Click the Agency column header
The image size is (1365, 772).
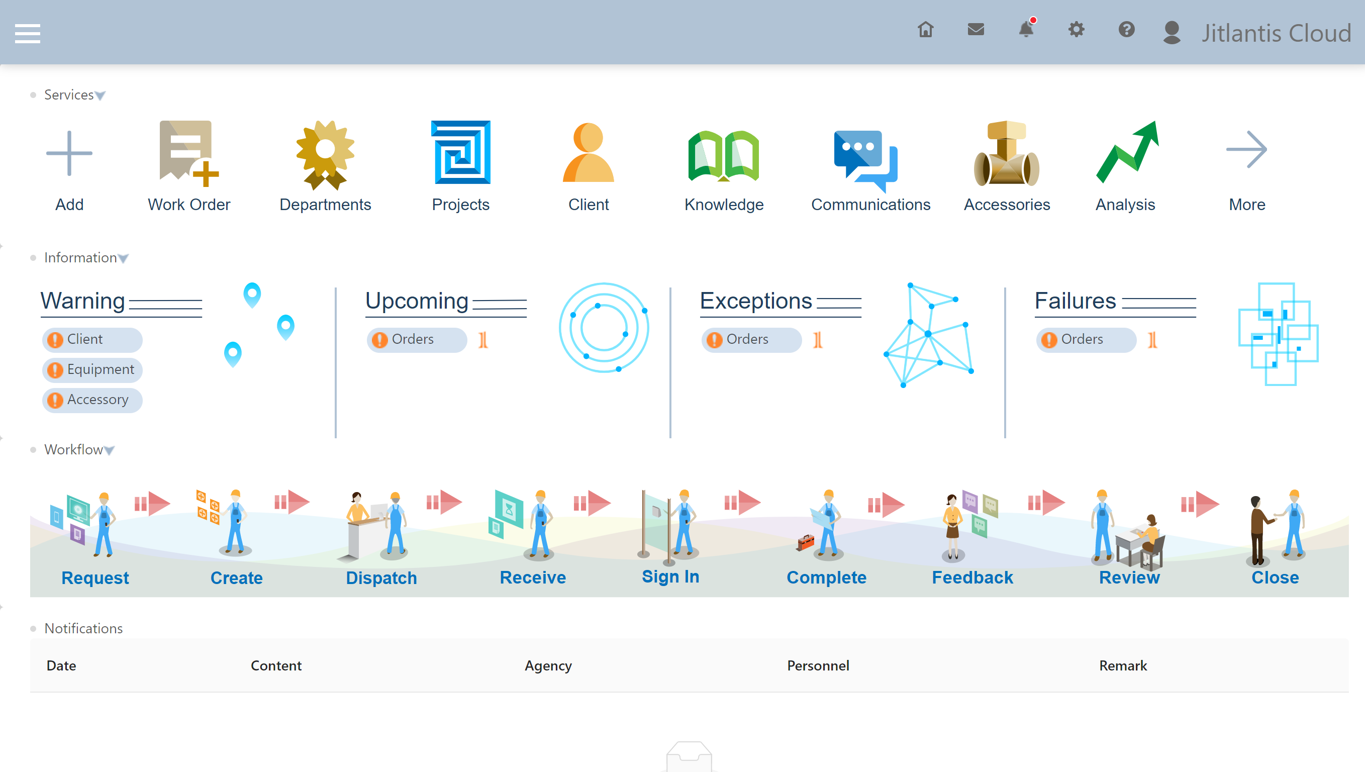pos(549,667)
